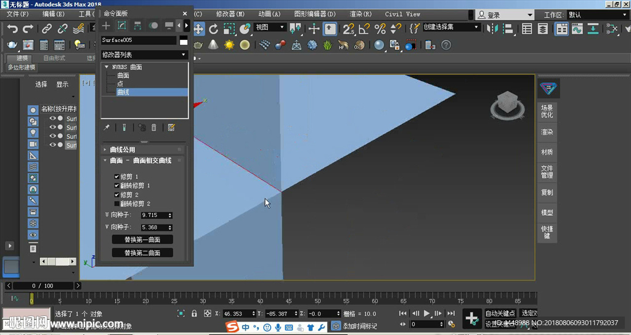This screenshot has width=631, height=335.
Task: Open the Create tab in command panel
Action: pos(106,26)
